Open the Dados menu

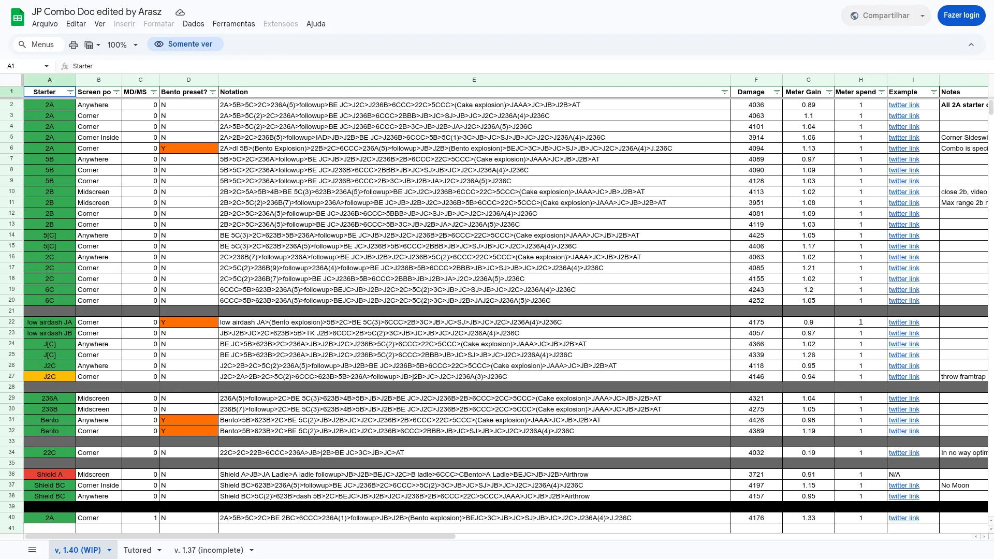point(193,24)
